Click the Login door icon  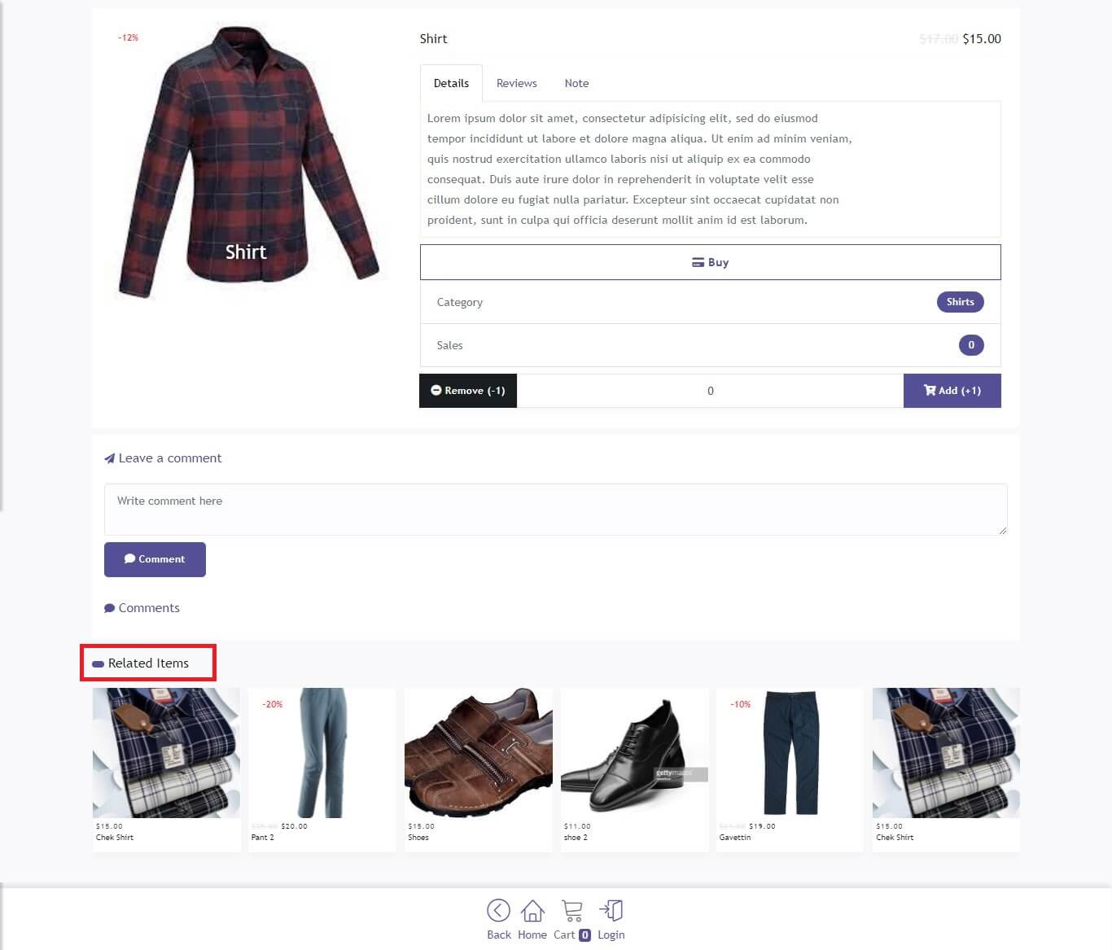coord(611,910)
